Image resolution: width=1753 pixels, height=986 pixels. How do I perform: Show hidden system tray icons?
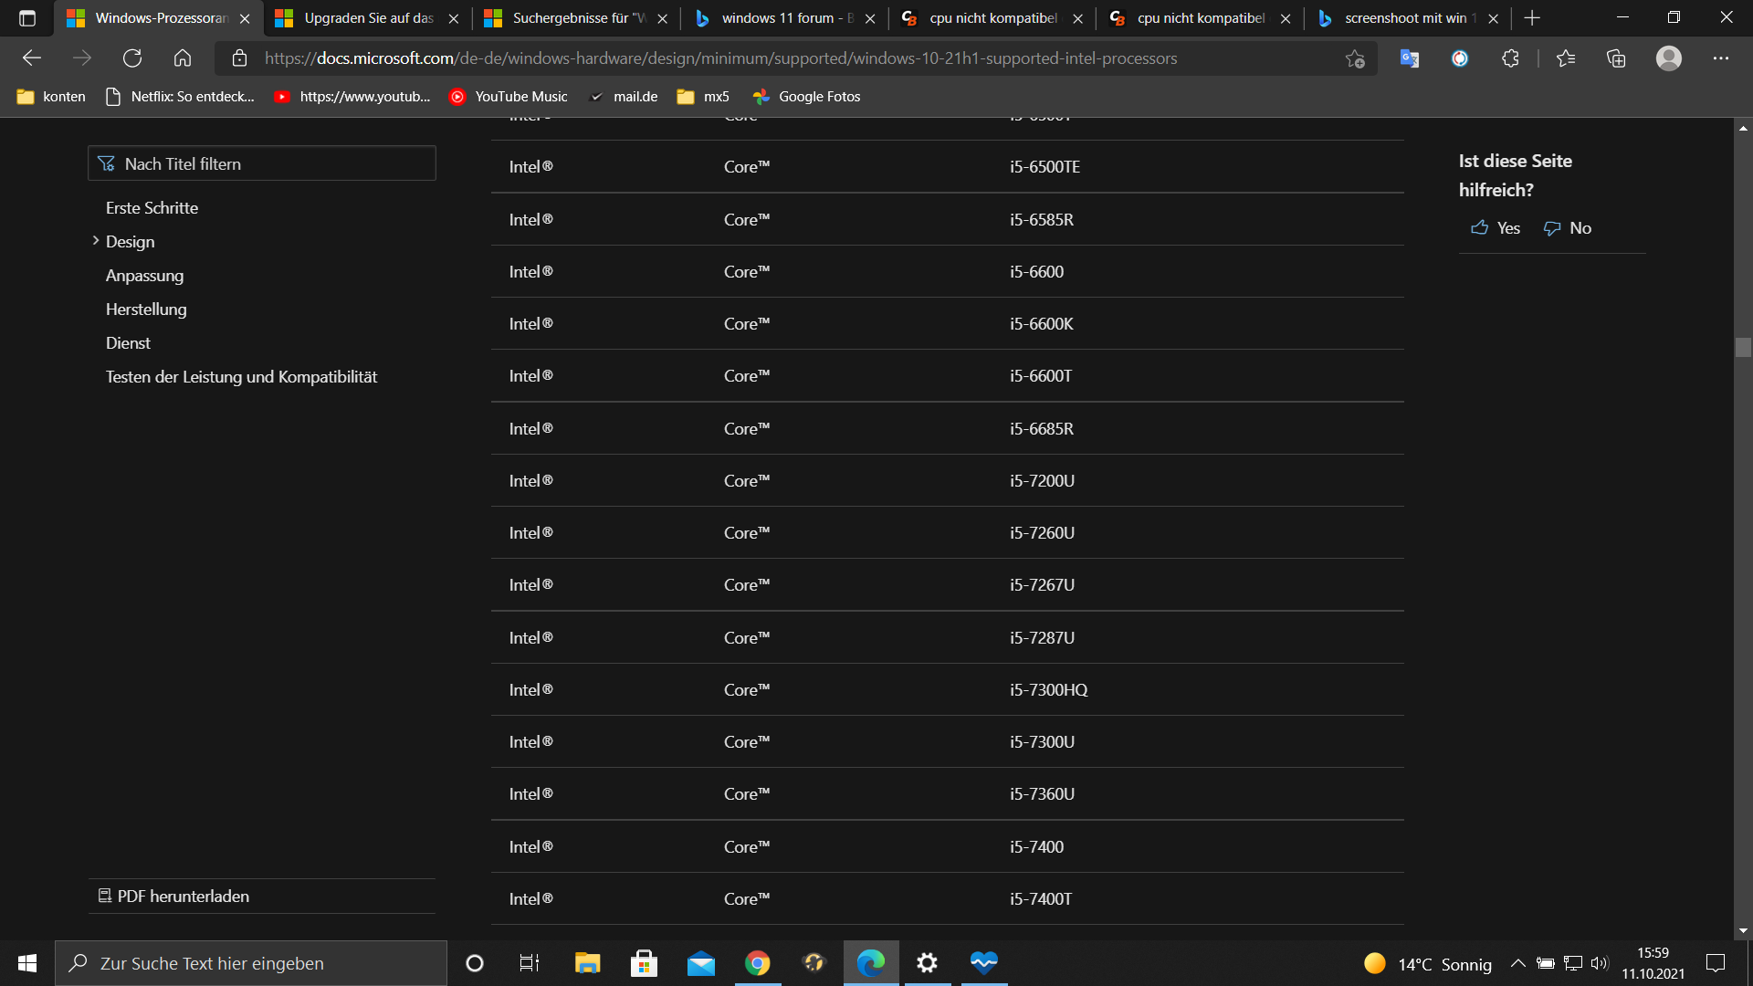pos(1517,963)
